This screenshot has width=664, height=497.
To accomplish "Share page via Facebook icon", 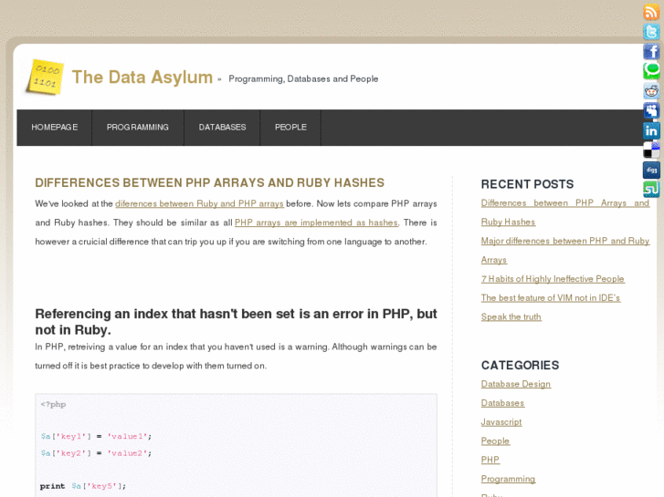I will tap(651, 51).
